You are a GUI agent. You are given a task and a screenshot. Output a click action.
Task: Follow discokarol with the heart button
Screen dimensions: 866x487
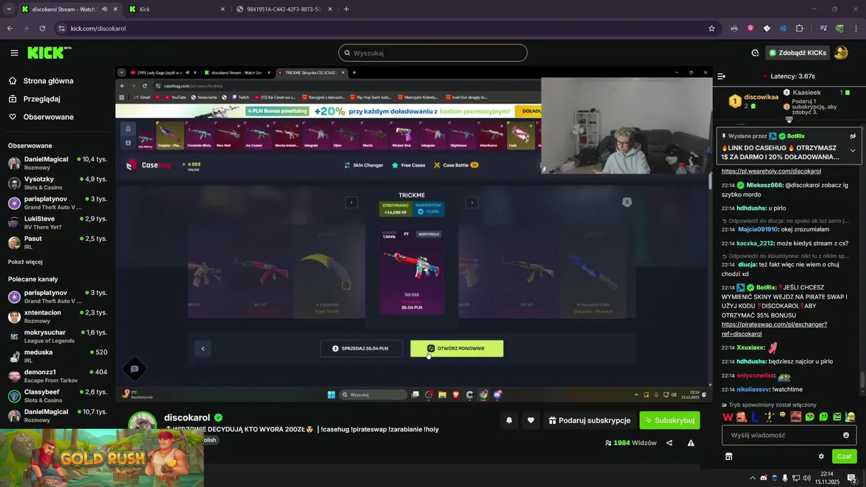(530, 420)
